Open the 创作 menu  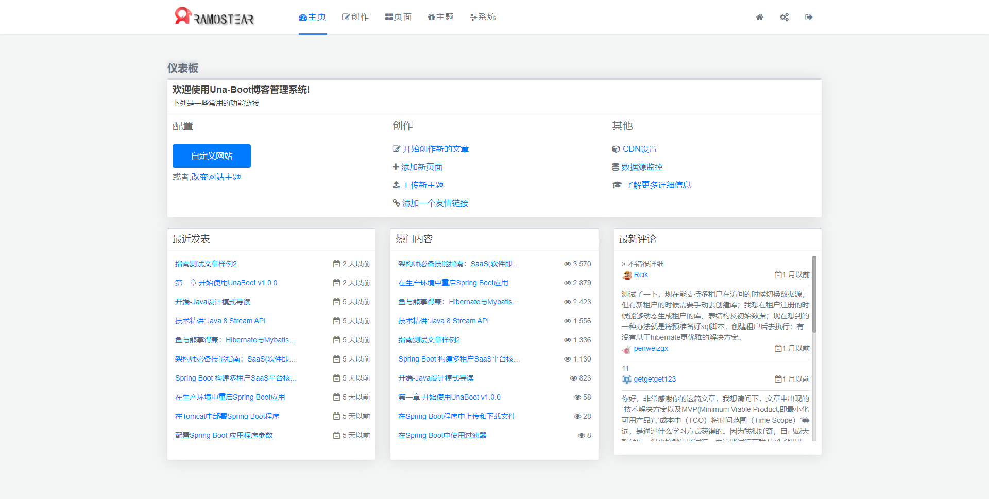tap(355, 17)
